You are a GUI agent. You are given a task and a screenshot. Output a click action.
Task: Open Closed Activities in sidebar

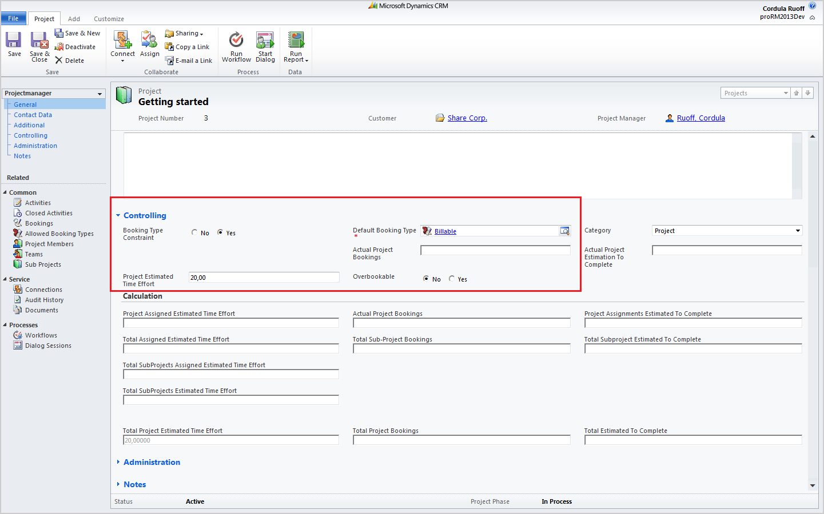(x=49, y=213)
